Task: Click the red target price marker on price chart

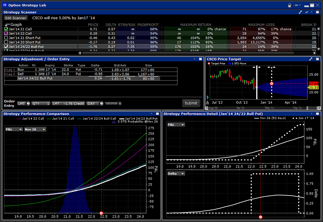Action: click(271, 84)
